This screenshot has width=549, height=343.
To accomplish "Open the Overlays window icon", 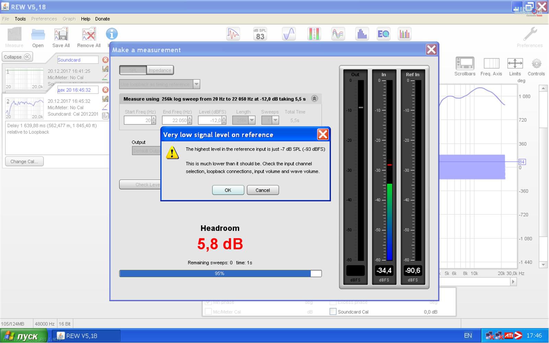I will pos(338,34).
